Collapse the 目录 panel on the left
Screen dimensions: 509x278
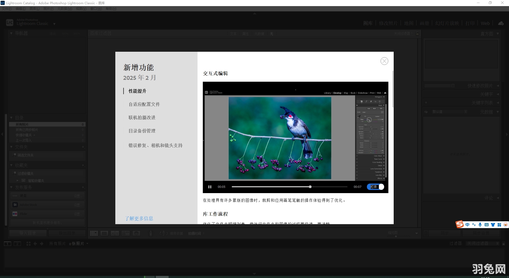11,118
